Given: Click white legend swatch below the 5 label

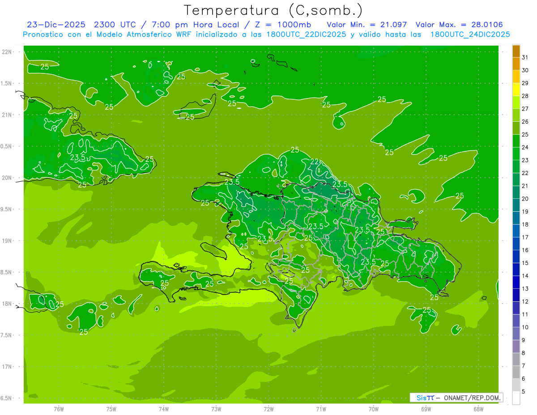Looking at the screenshot, I should click(516, 398).
